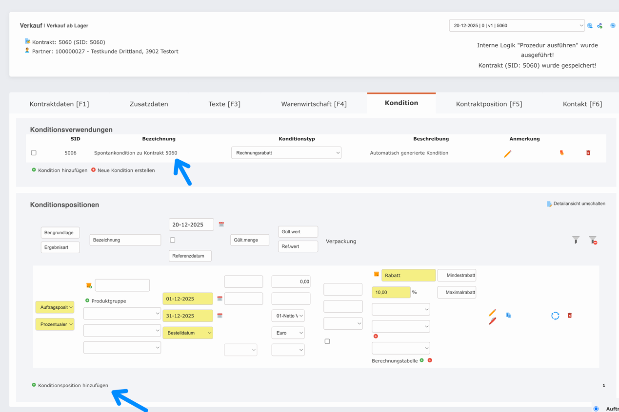Expand the contract version dropdown 20-12-2025 | 0 | v1 | 5060
The image size is (619, 412).
[x=517, y=26]
